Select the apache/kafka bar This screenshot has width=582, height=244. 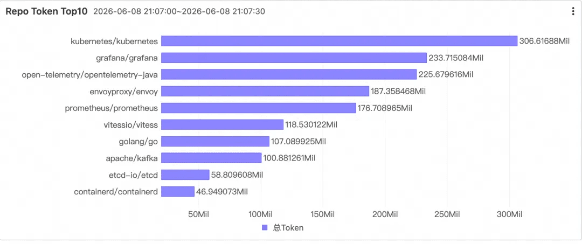pyautogui.click(x=211, y=158)
